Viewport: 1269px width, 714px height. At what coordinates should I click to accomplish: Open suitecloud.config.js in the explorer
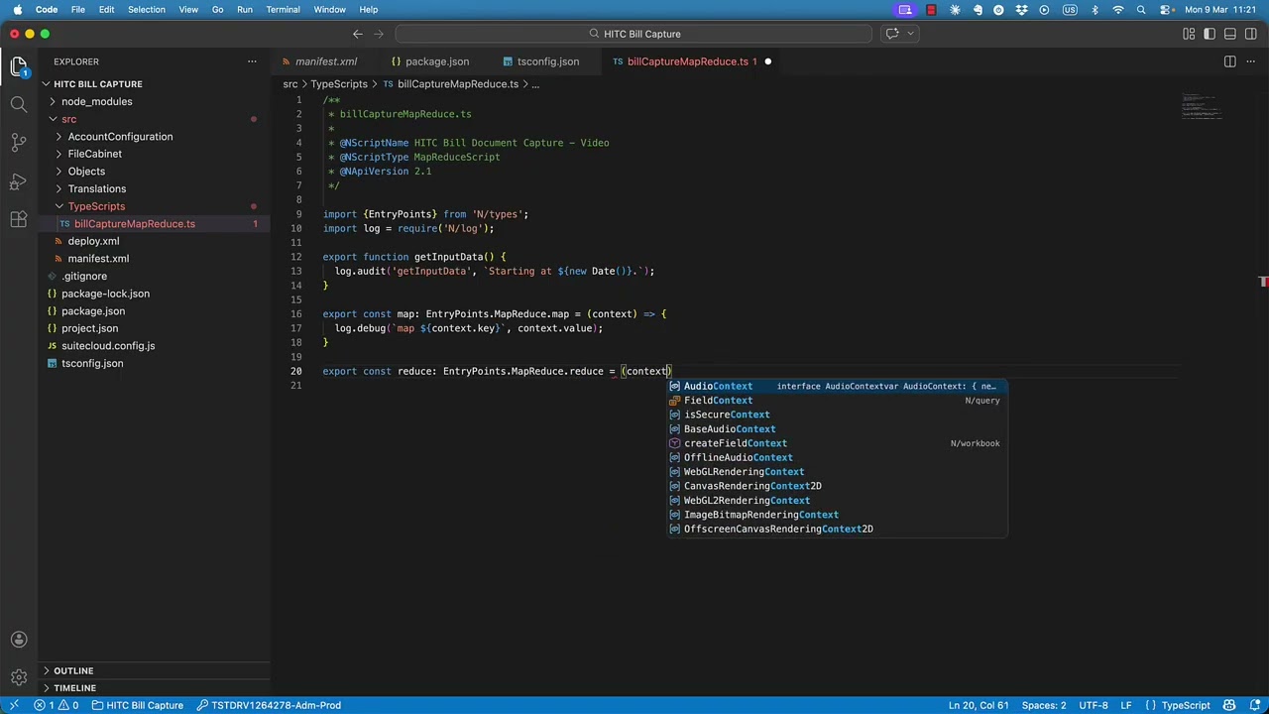[x=108, y=346]
